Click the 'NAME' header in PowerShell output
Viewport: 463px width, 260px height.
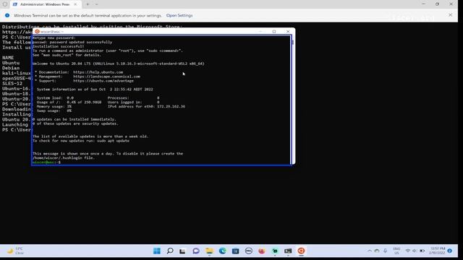(8, 58)
